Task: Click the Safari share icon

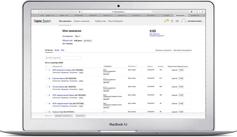Action: coord(197,12)
